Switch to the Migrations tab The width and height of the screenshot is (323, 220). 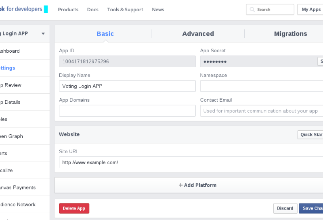tap(290, 34)
